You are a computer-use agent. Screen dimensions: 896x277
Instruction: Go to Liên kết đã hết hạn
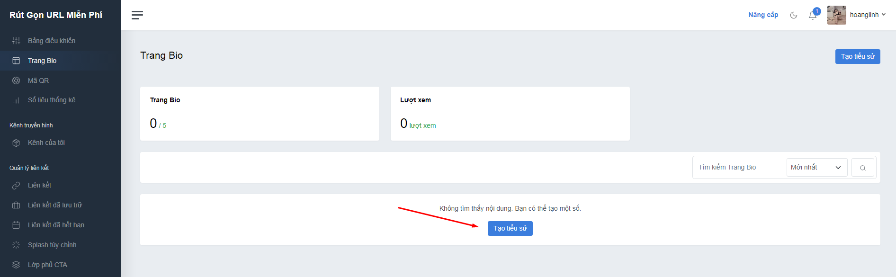click(56, 225)
